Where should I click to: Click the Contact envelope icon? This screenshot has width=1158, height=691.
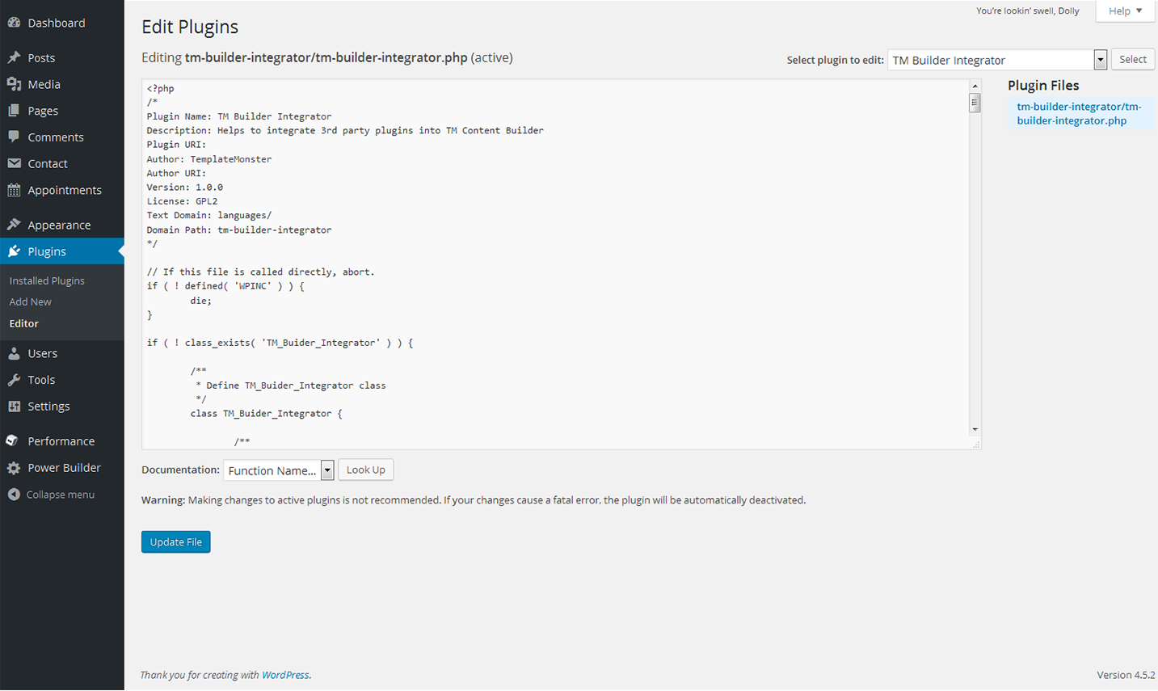[14, 163]
